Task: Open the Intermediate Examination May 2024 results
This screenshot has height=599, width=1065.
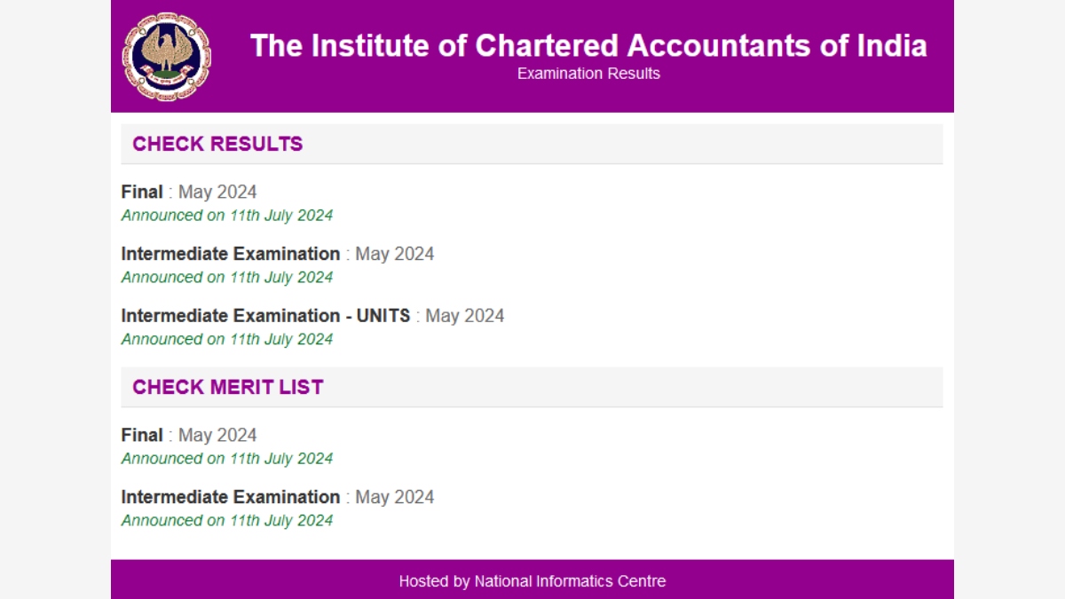Action: point(232,253)
